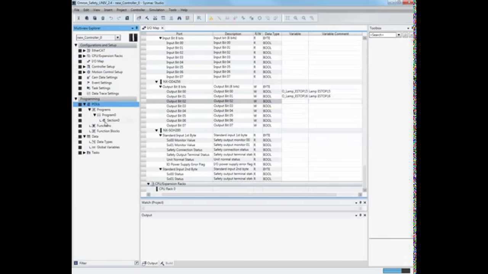The image size is (488, 274).
Task: Click the Cut icon in toolbar
Action: [x=79, y=18]
